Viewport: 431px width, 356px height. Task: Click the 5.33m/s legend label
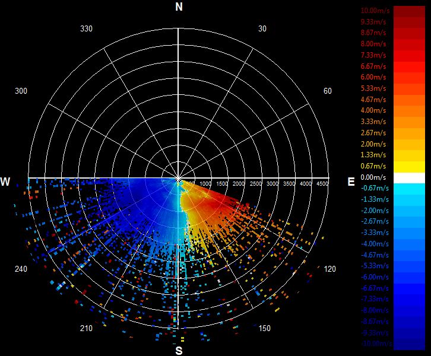coord(373,88)
